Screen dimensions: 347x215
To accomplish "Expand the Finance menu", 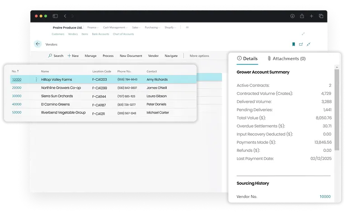I will pos(93,28).
